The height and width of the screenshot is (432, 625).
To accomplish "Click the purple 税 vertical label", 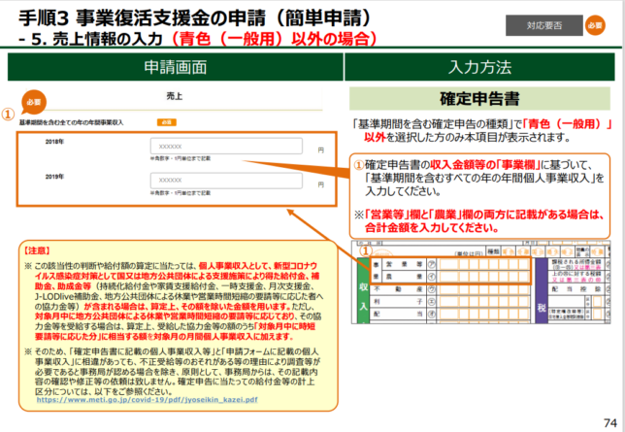I will coord(542,291).
